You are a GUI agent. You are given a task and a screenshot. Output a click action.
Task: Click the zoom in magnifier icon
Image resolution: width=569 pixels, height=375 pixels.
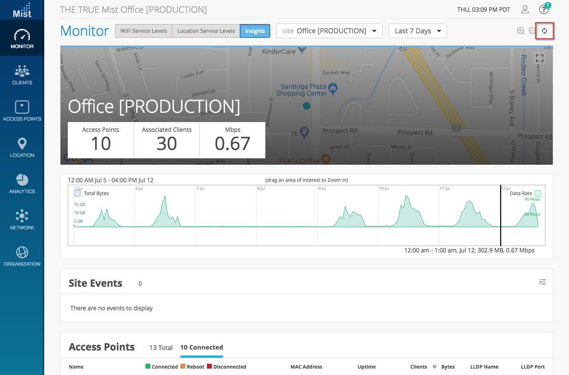521,31
